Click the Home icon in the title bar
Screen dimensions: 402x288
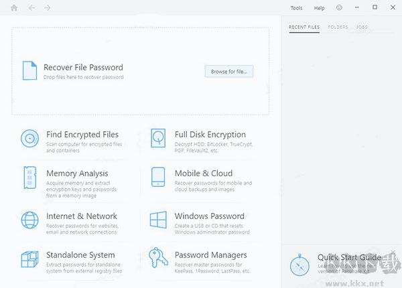(x=14, y=8)
